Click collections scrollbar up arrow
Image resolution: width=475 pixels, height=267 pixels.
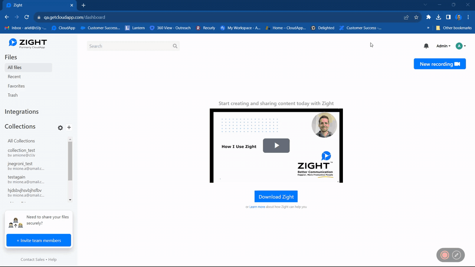[x=70, y=139]
